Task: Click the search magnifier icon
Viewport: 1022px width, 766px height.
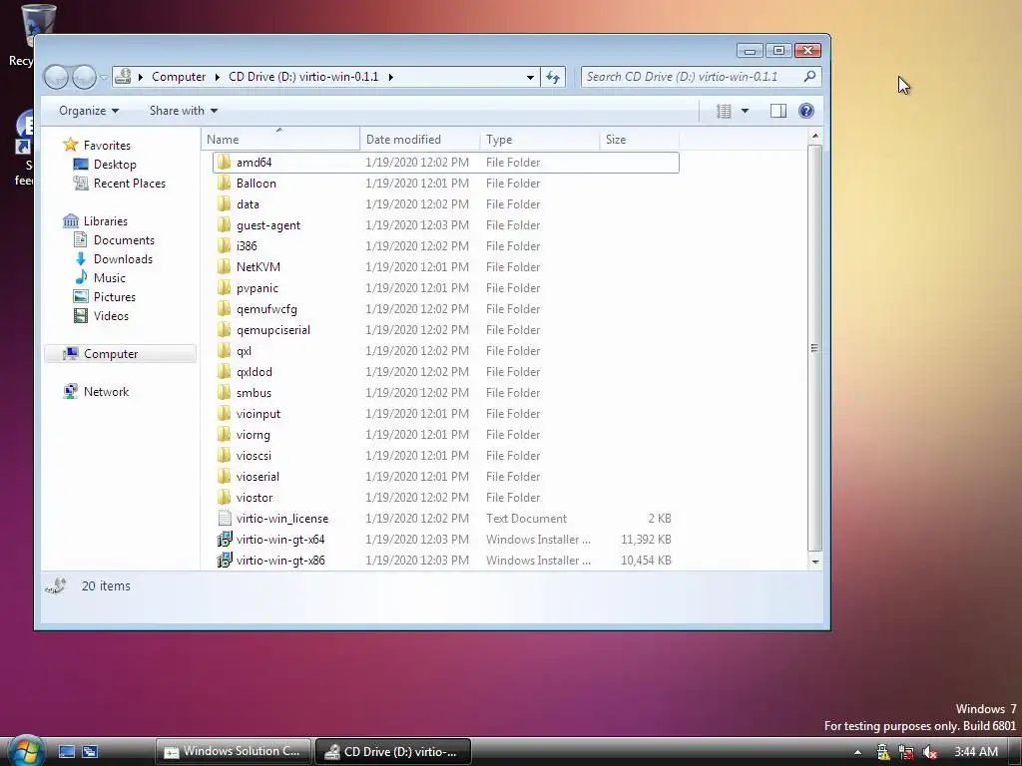Action: 809,76
